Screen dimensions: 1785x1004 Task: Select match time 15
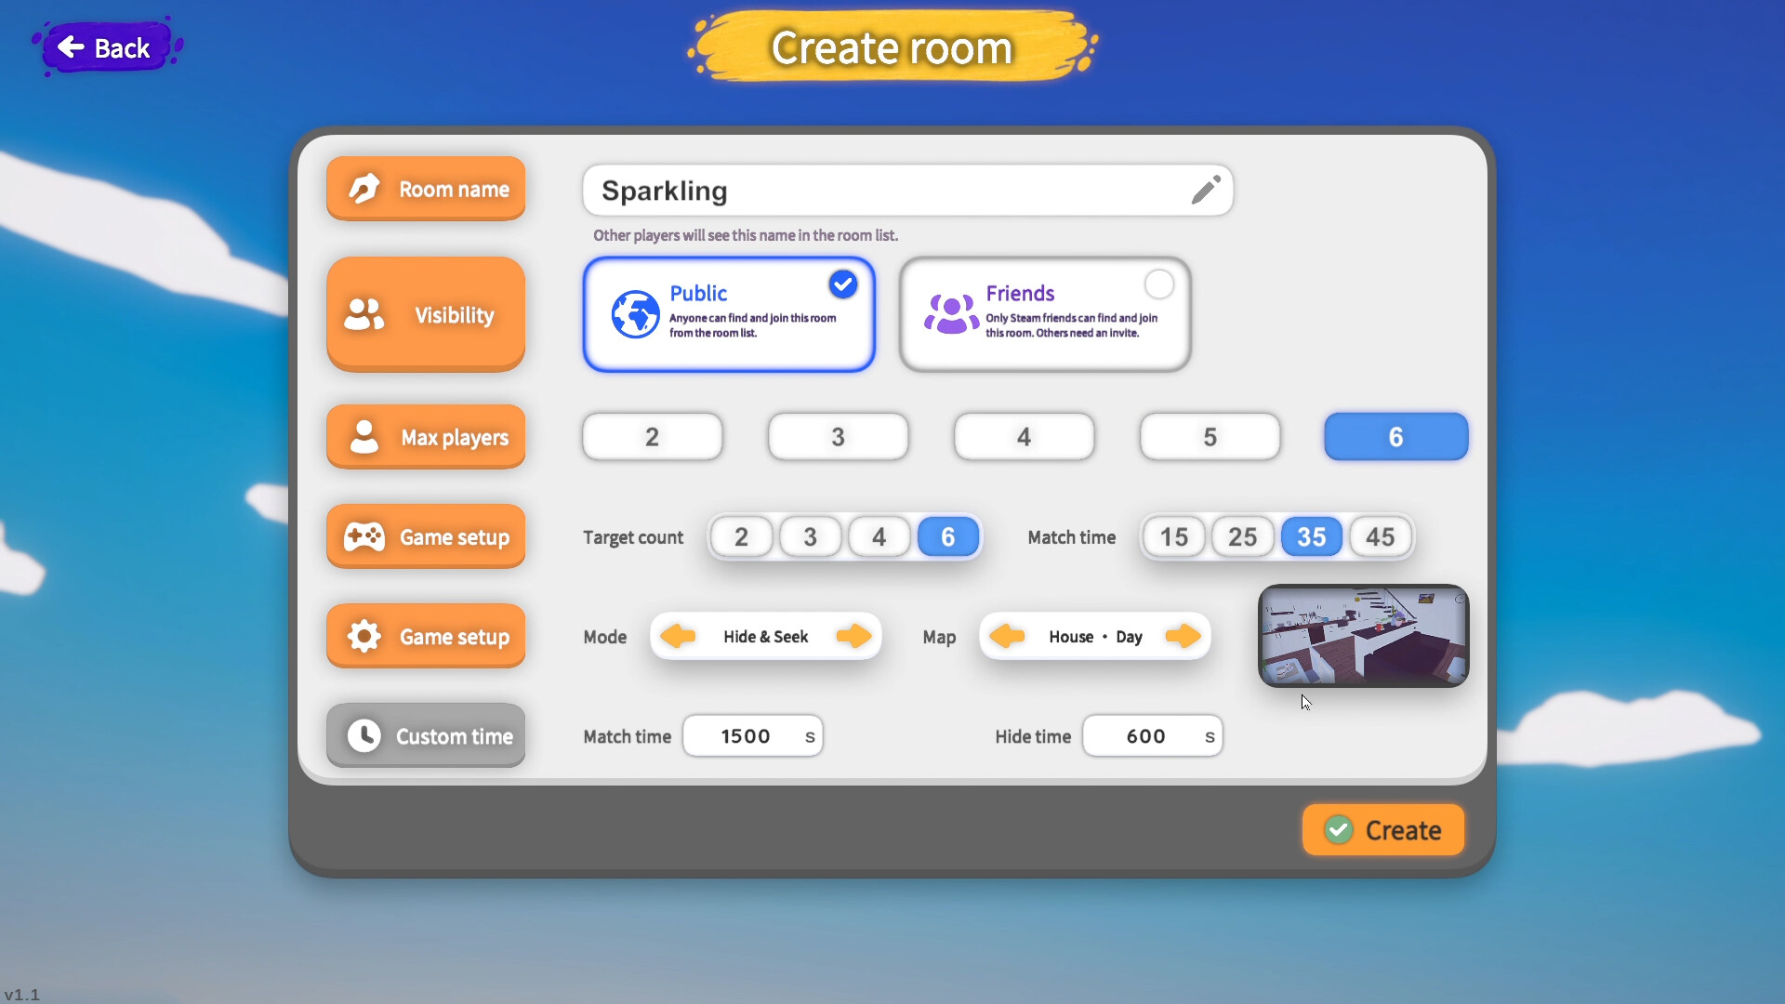pos(1174,536)
